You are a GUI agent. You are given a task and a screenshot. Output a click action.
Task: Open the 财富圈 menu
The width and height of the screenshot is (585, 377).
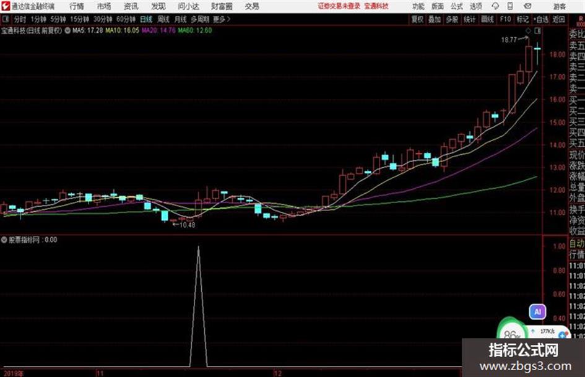click(222, 6)
